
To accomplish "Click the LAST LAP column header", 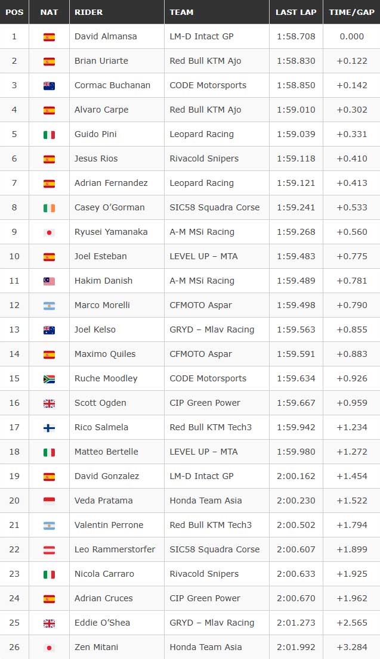I will 296,12.
